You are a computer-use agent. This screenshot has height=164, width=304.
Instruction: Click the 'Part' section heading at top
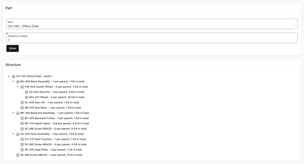pyautogui.click(x=9, y=8)
